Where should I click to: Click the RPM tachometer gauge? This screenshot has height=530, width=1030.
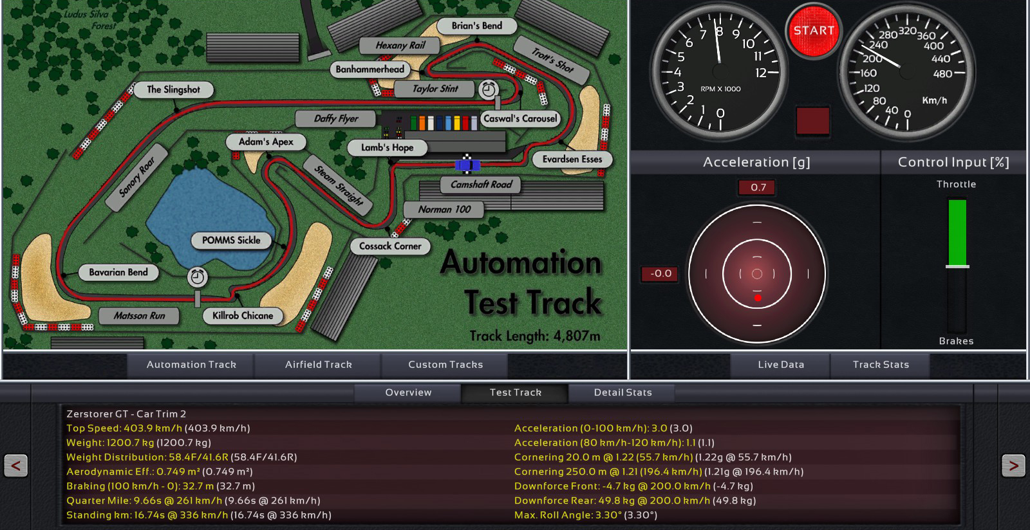[x=720, y=72]
